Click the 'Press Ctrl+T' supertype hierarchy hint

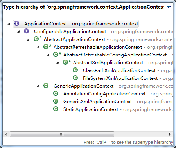pyautogui.click(x=128, y=142)
